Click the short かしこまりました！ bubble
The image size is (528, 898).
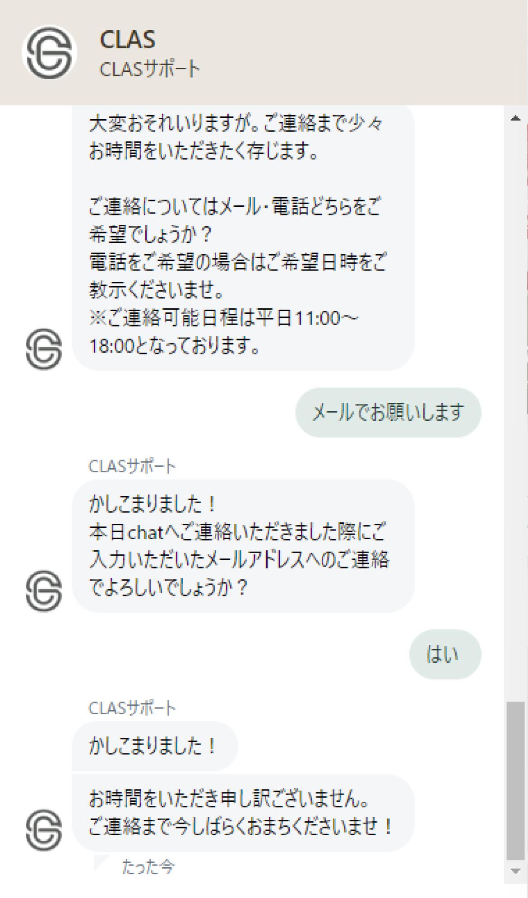click(155, 746)
